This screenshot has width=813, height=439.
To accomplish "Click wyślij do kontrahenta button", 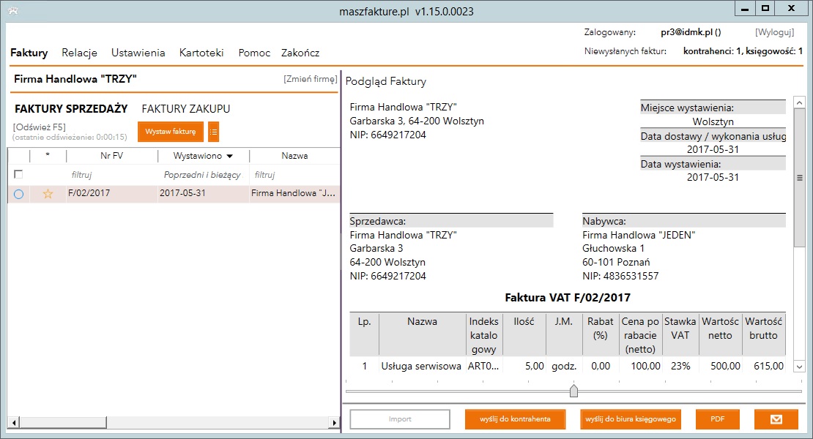I will [x=515, y=419].
